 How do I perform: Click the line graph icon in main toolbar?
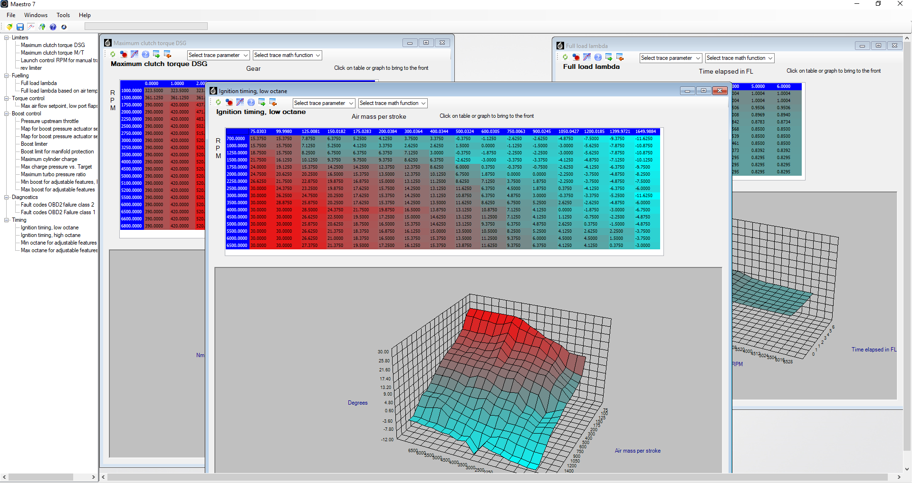tap(31, 27)
